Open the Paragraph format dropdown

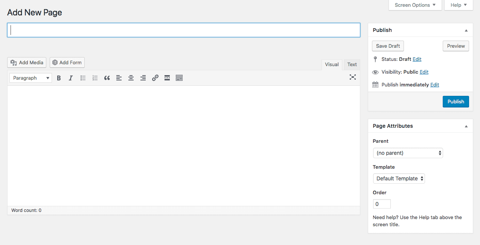(30, 78)
